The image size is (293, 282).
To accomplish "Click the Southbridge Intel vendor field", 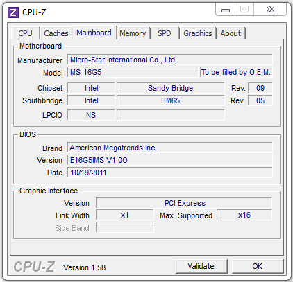I will tap(91, 100).
